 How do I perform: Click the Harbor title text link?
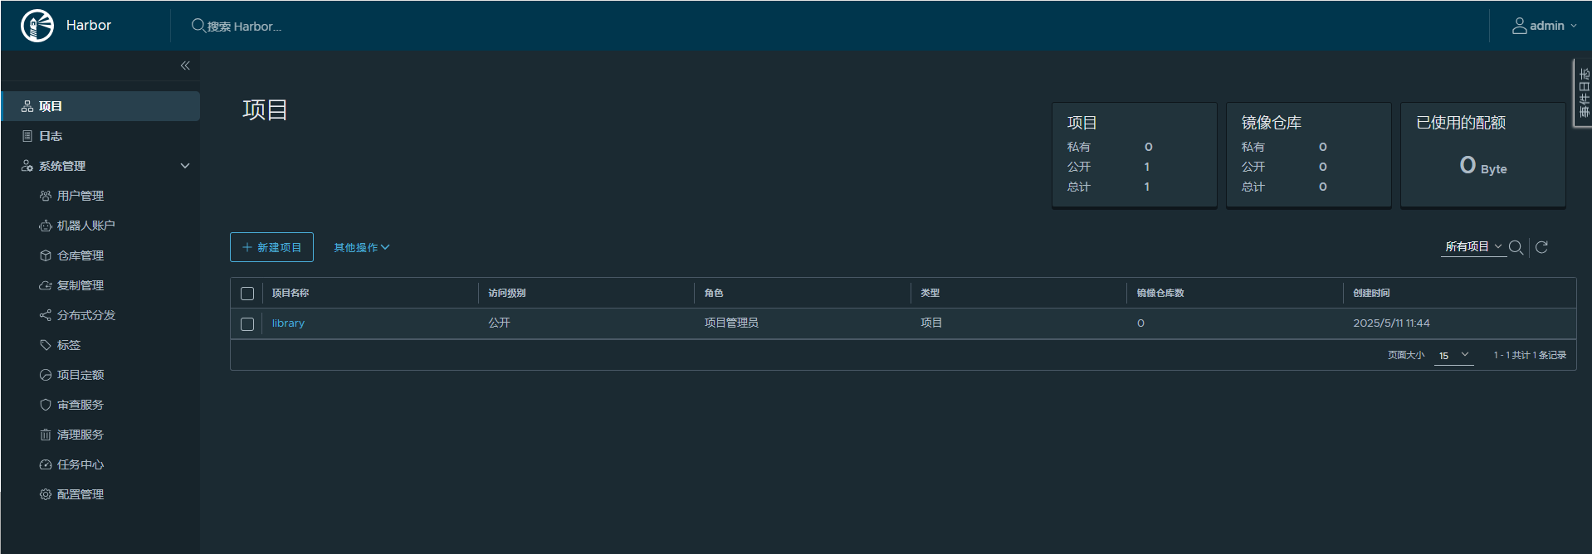point(89,26)
